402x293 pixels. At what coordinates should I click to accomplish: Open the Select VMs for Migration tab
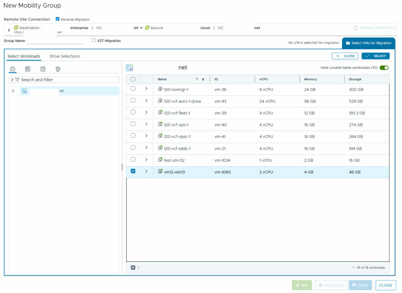[368, 43]
